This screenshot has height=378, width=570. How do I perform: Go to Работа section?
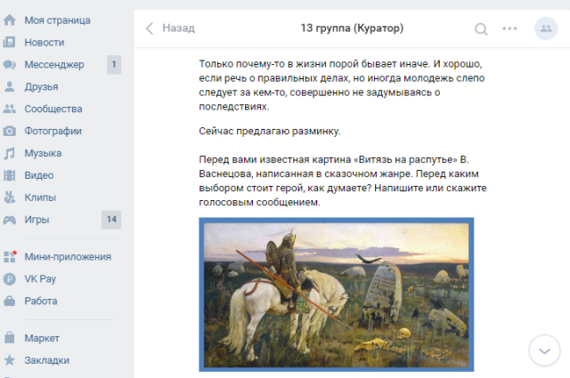(x=41, y=301)
